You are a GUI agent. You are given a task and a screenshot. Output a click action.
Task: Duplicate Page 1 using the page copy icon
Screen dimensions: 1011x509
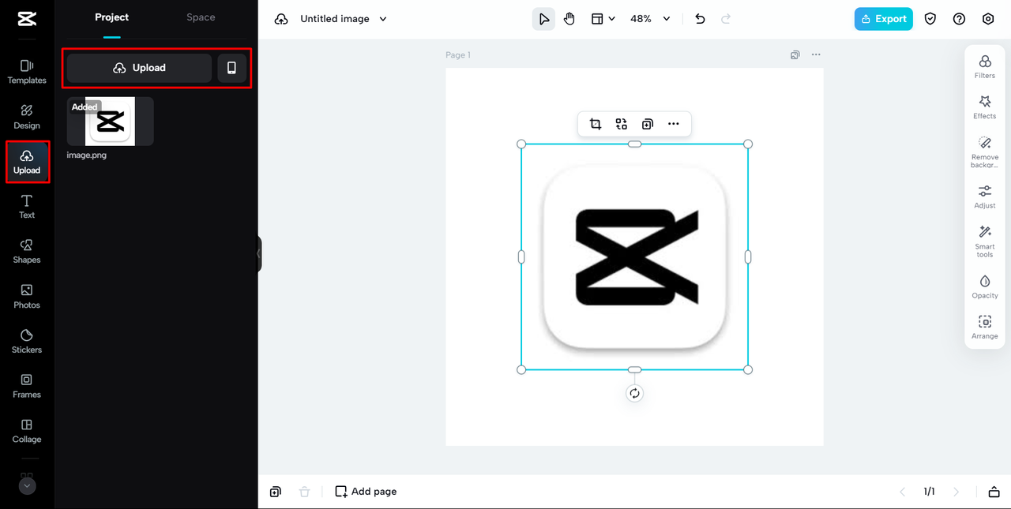[x=795, y=55]
